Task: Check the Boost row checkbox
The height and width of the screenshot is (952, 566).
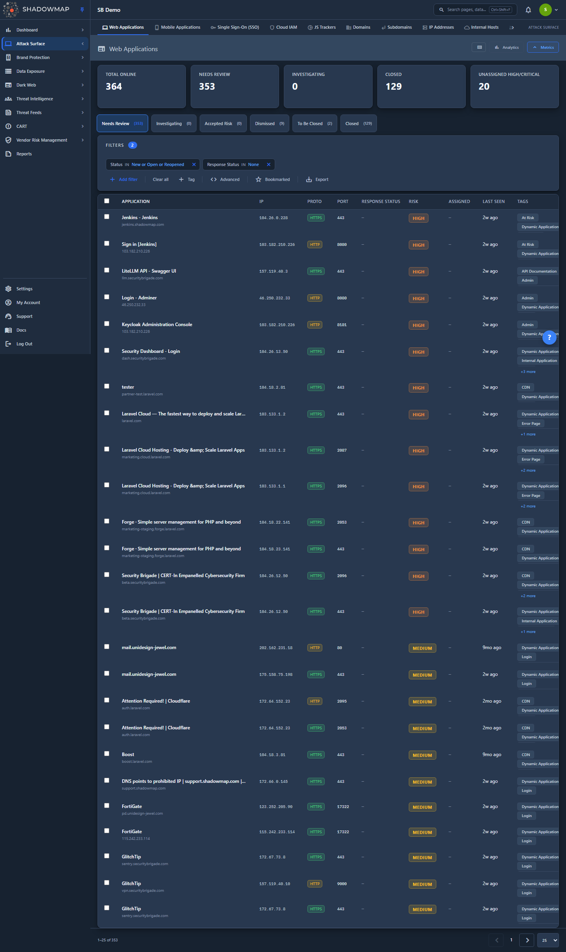Action: pyautogui.click(x=107, y=754)
